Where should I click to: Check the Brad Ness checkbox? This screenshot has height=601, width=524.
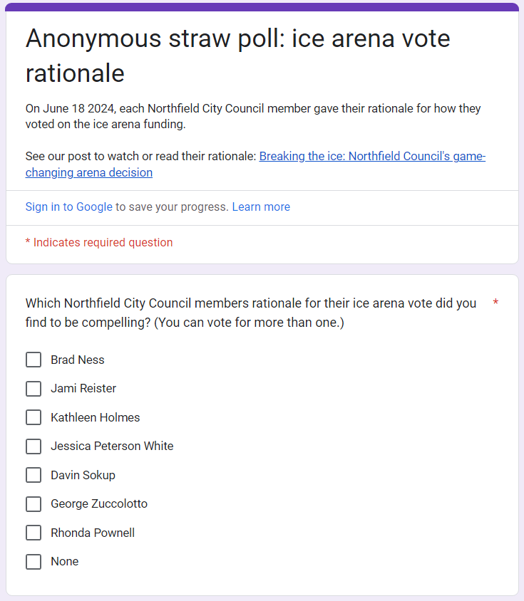[34, 360]
